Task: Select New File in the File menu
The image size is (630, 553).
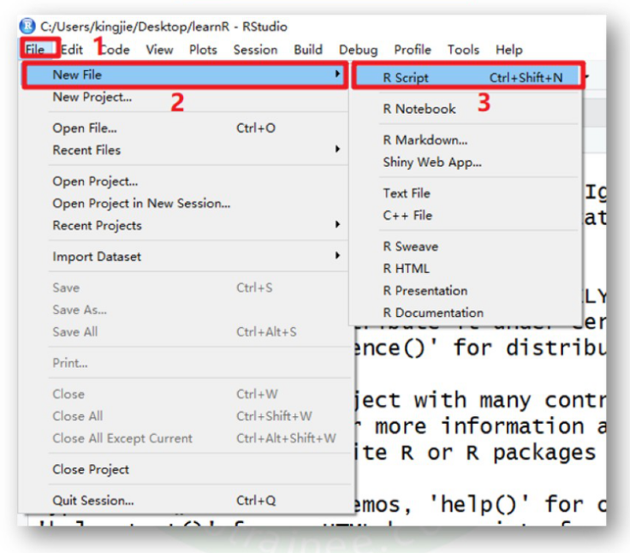Action: (185, 74)
